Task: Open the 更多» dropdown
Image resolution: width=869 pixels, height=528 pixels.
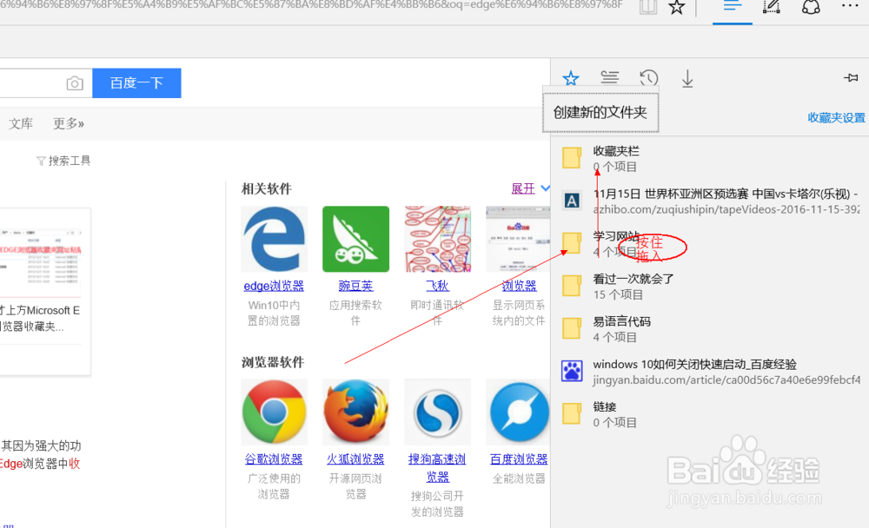Action: pos(68,122)
